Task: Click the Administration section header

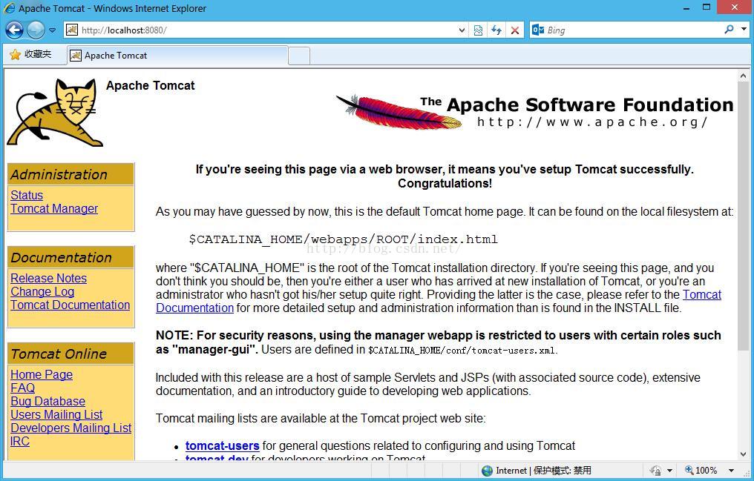Action: [x=71, y=174]
